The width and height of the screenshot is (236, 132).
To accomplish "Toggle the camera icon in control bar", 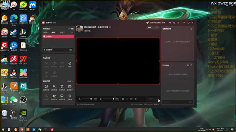I will coord(131,99).
